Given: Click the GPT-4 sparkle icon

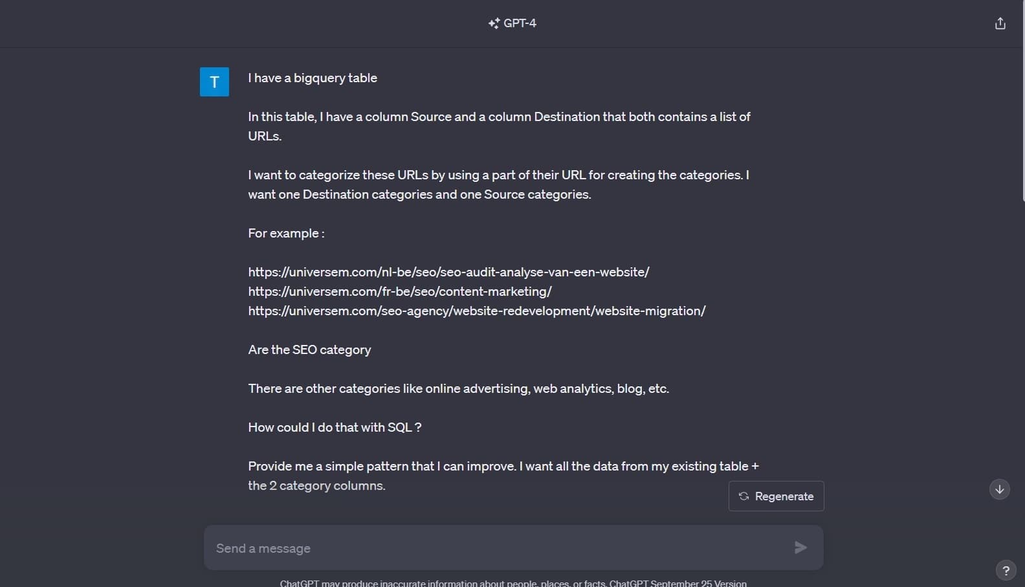Looking at the screenshot, I should pos(494,23).
